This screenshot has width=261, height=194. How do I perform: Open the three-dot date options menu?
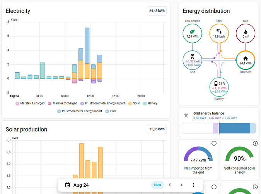tap(193, 185)
